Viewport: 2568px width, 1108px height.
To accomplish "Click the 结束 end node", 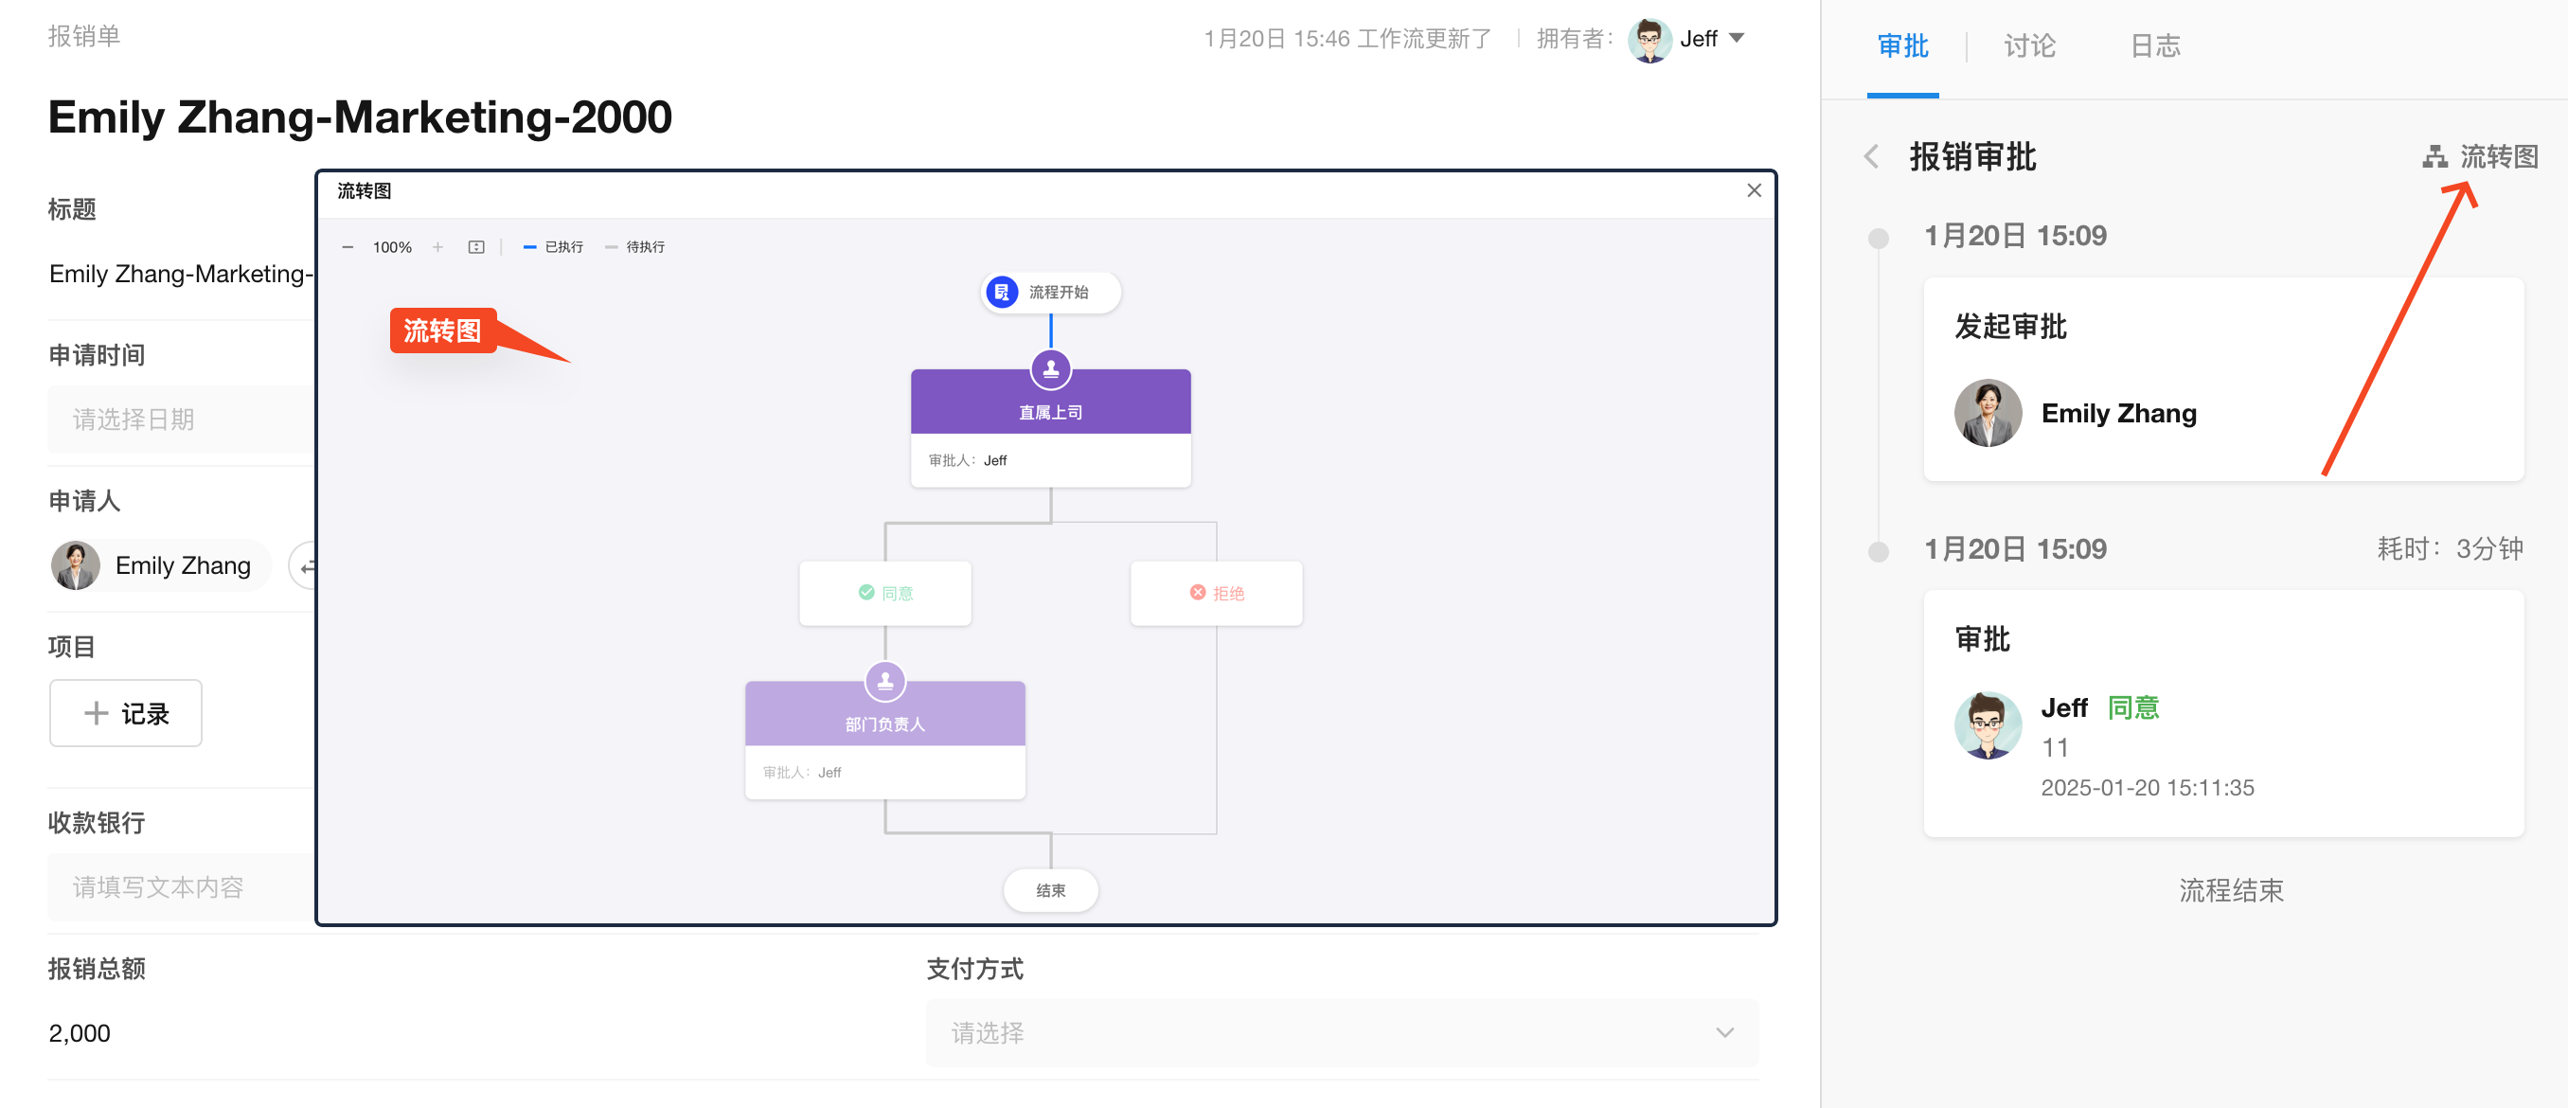I will pos(1050,890).
